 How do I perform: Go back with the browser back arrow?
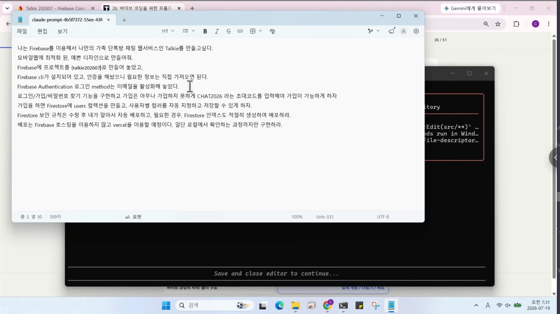[8, 24]
